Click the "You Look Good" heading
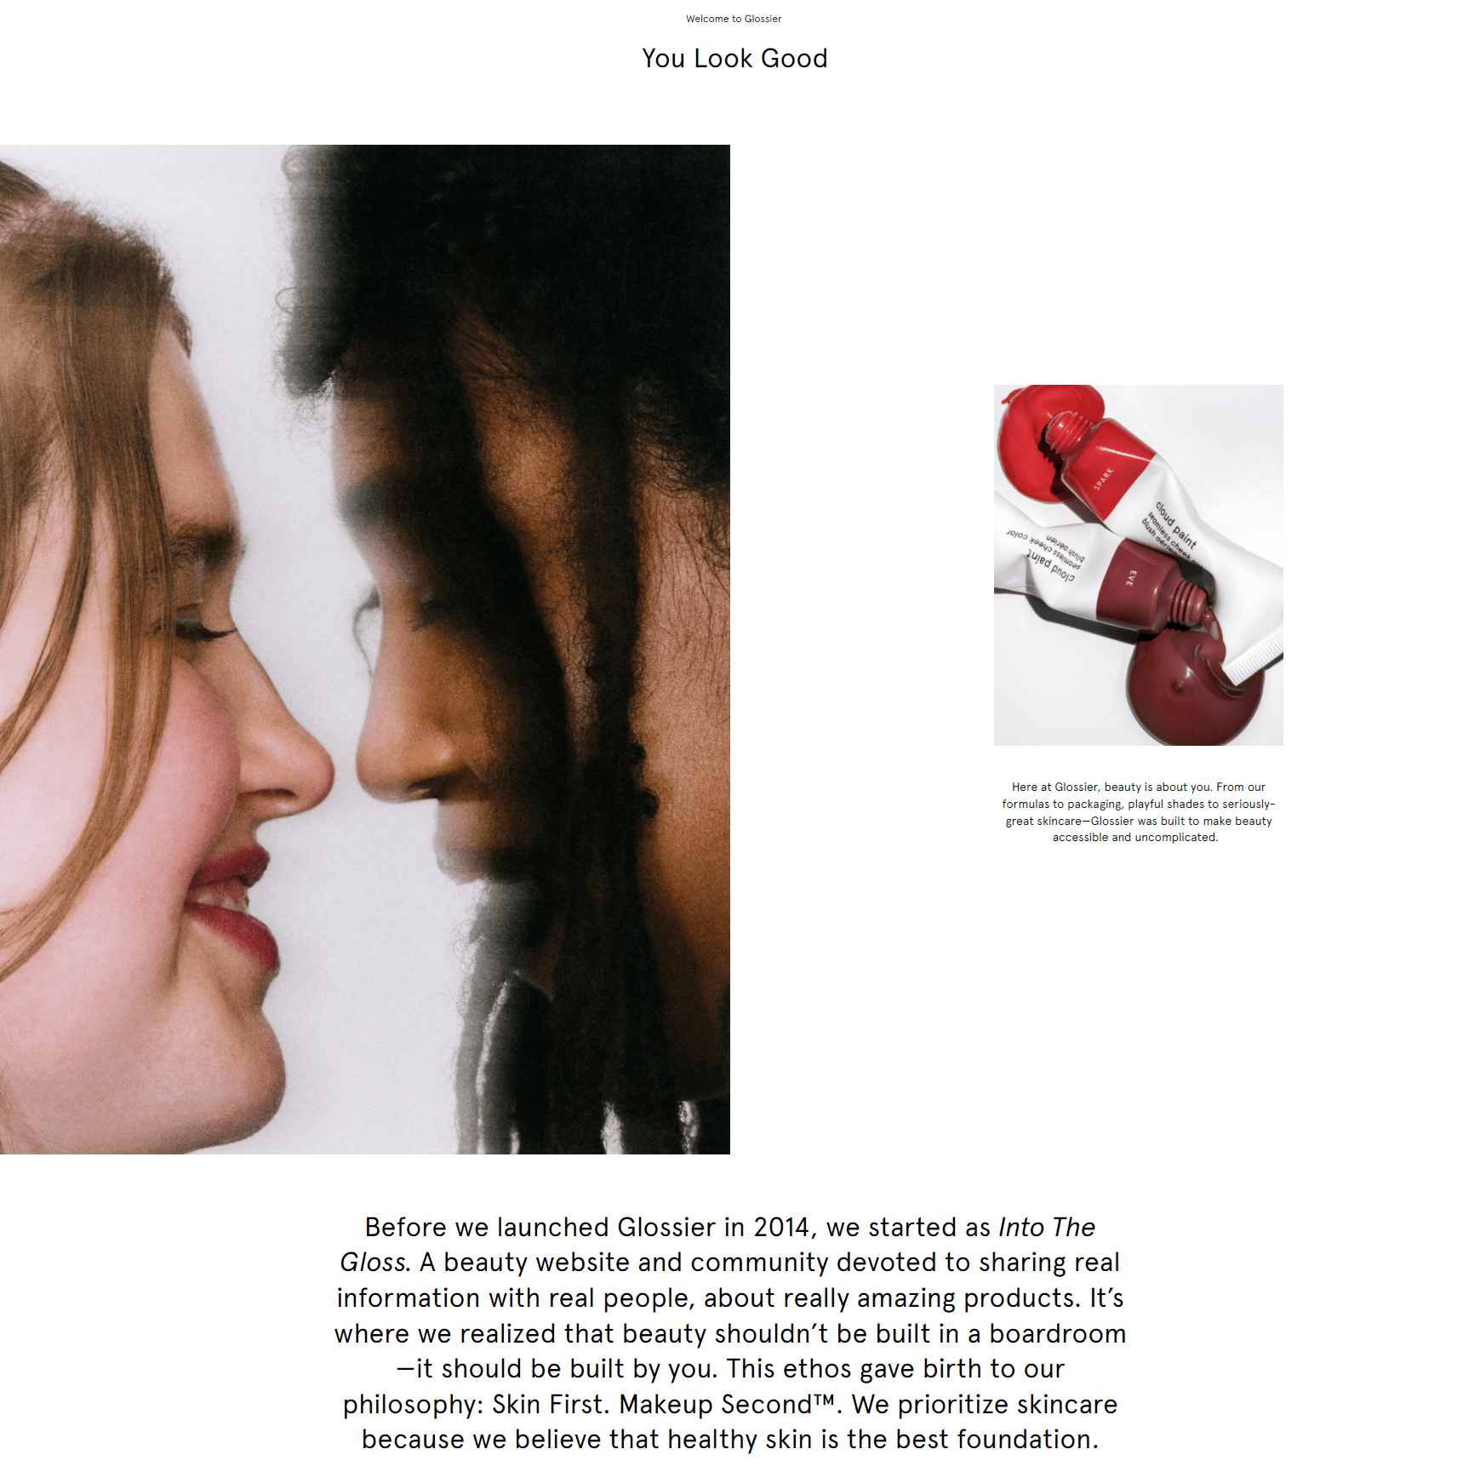 pos(734,58)
